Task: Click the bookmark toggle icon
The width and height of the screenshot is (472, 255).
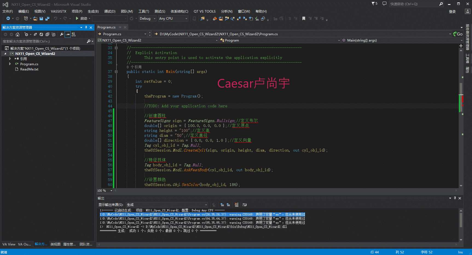Action: pyautogui.click(x=304, y=19)
